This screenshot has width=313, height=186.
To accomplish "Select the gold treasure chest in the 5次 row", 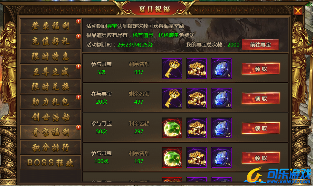I will pyautogui.click(x=197, y=68).
